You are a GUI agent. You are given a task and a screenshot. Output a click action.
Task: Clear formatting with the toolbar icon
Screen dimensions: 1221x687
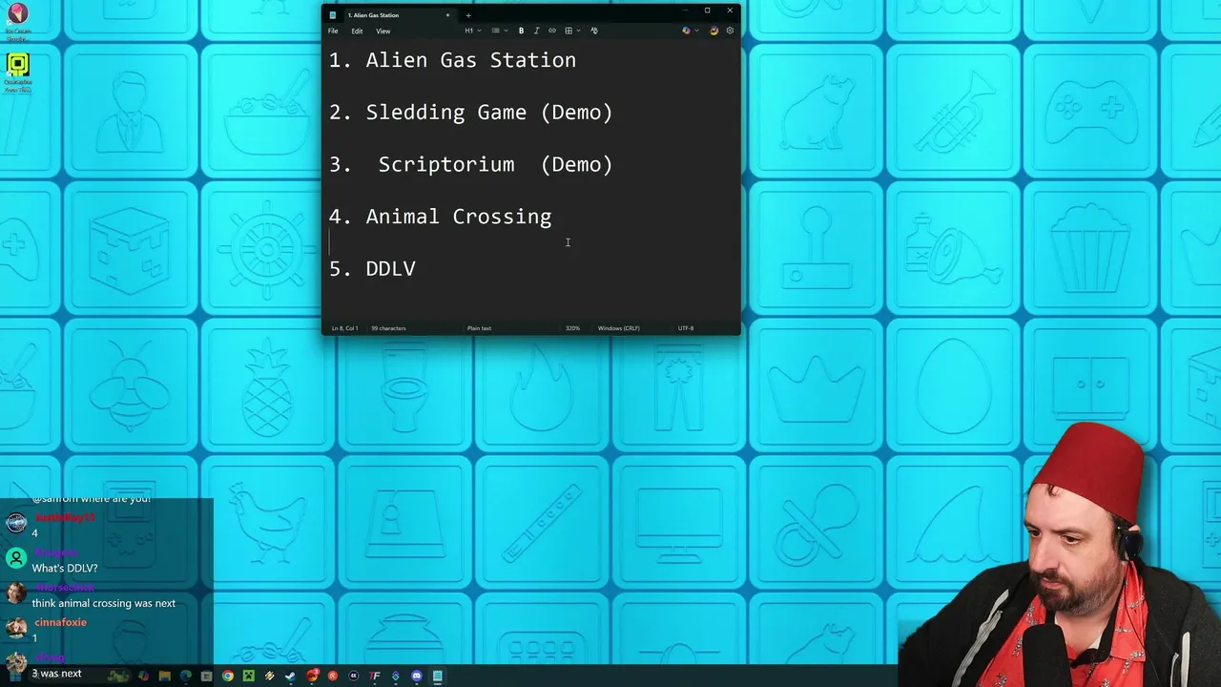594,31
